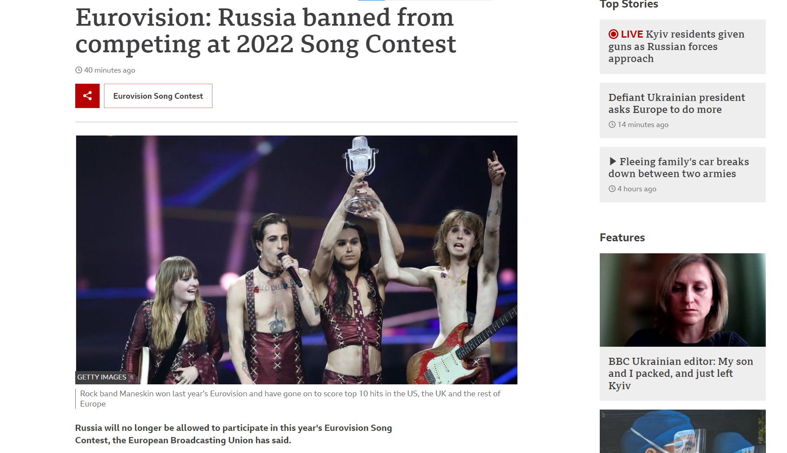Image resolution: width=787 pixels, height=453 pixels.
Task: Open the BBC Ukrainian editor feature photo
Action: click(683, 300)
